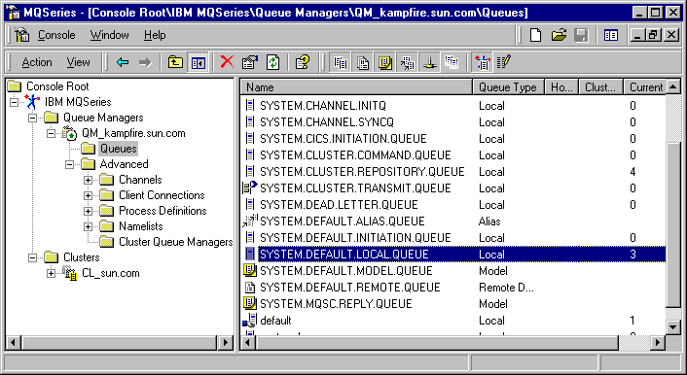Collapse the Queue Managers node
687x375 pixels.
coord(32,119)
